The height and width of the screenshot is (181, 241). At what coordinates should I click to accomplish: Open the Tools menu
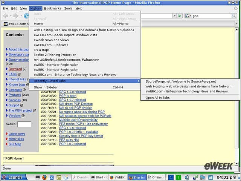click(x=68, y=8)
